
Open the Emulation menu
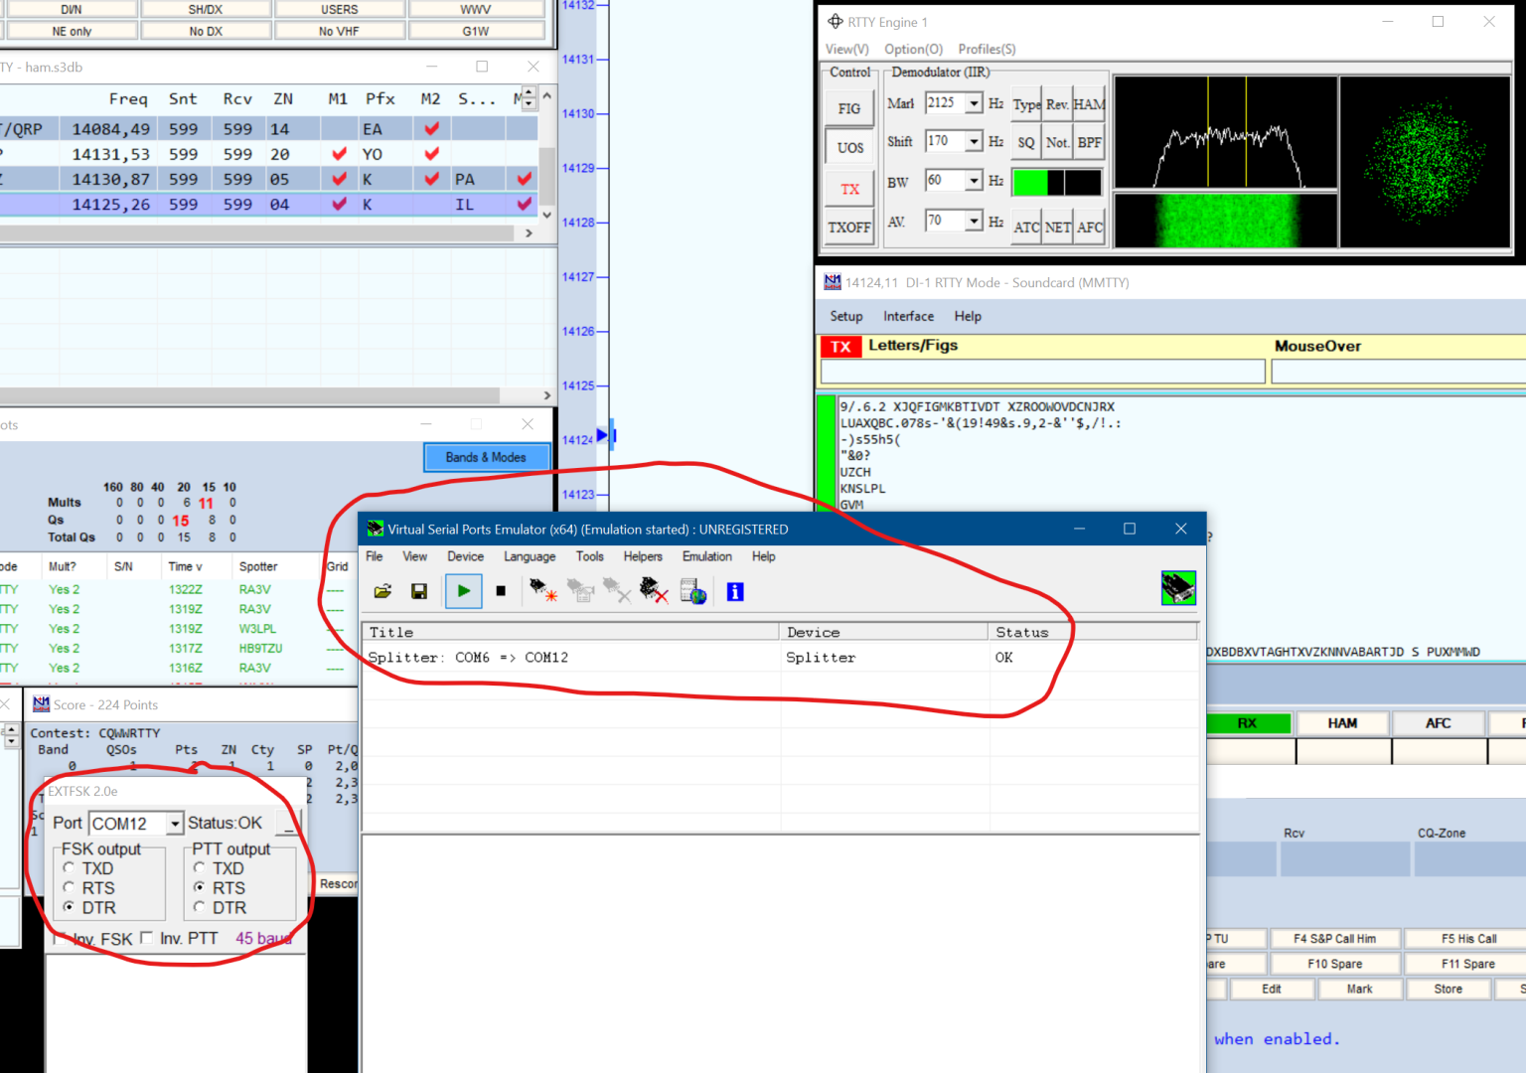pos(706,557)
